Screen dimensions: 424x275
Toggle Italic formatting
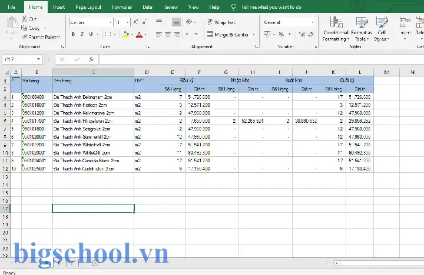pos(82,34)
